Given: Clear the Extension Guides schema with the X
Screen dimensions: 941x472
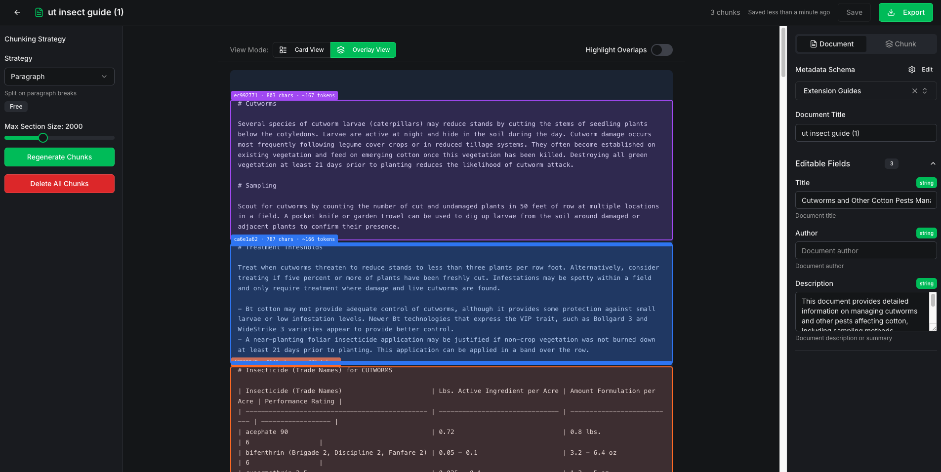Looking at the screenshot, I should [914, 91].
